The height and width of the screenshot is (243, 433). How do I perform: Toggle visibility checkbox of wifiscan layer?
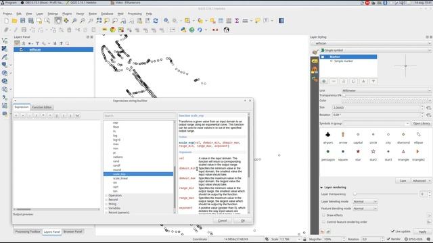(x=21, y=49)
